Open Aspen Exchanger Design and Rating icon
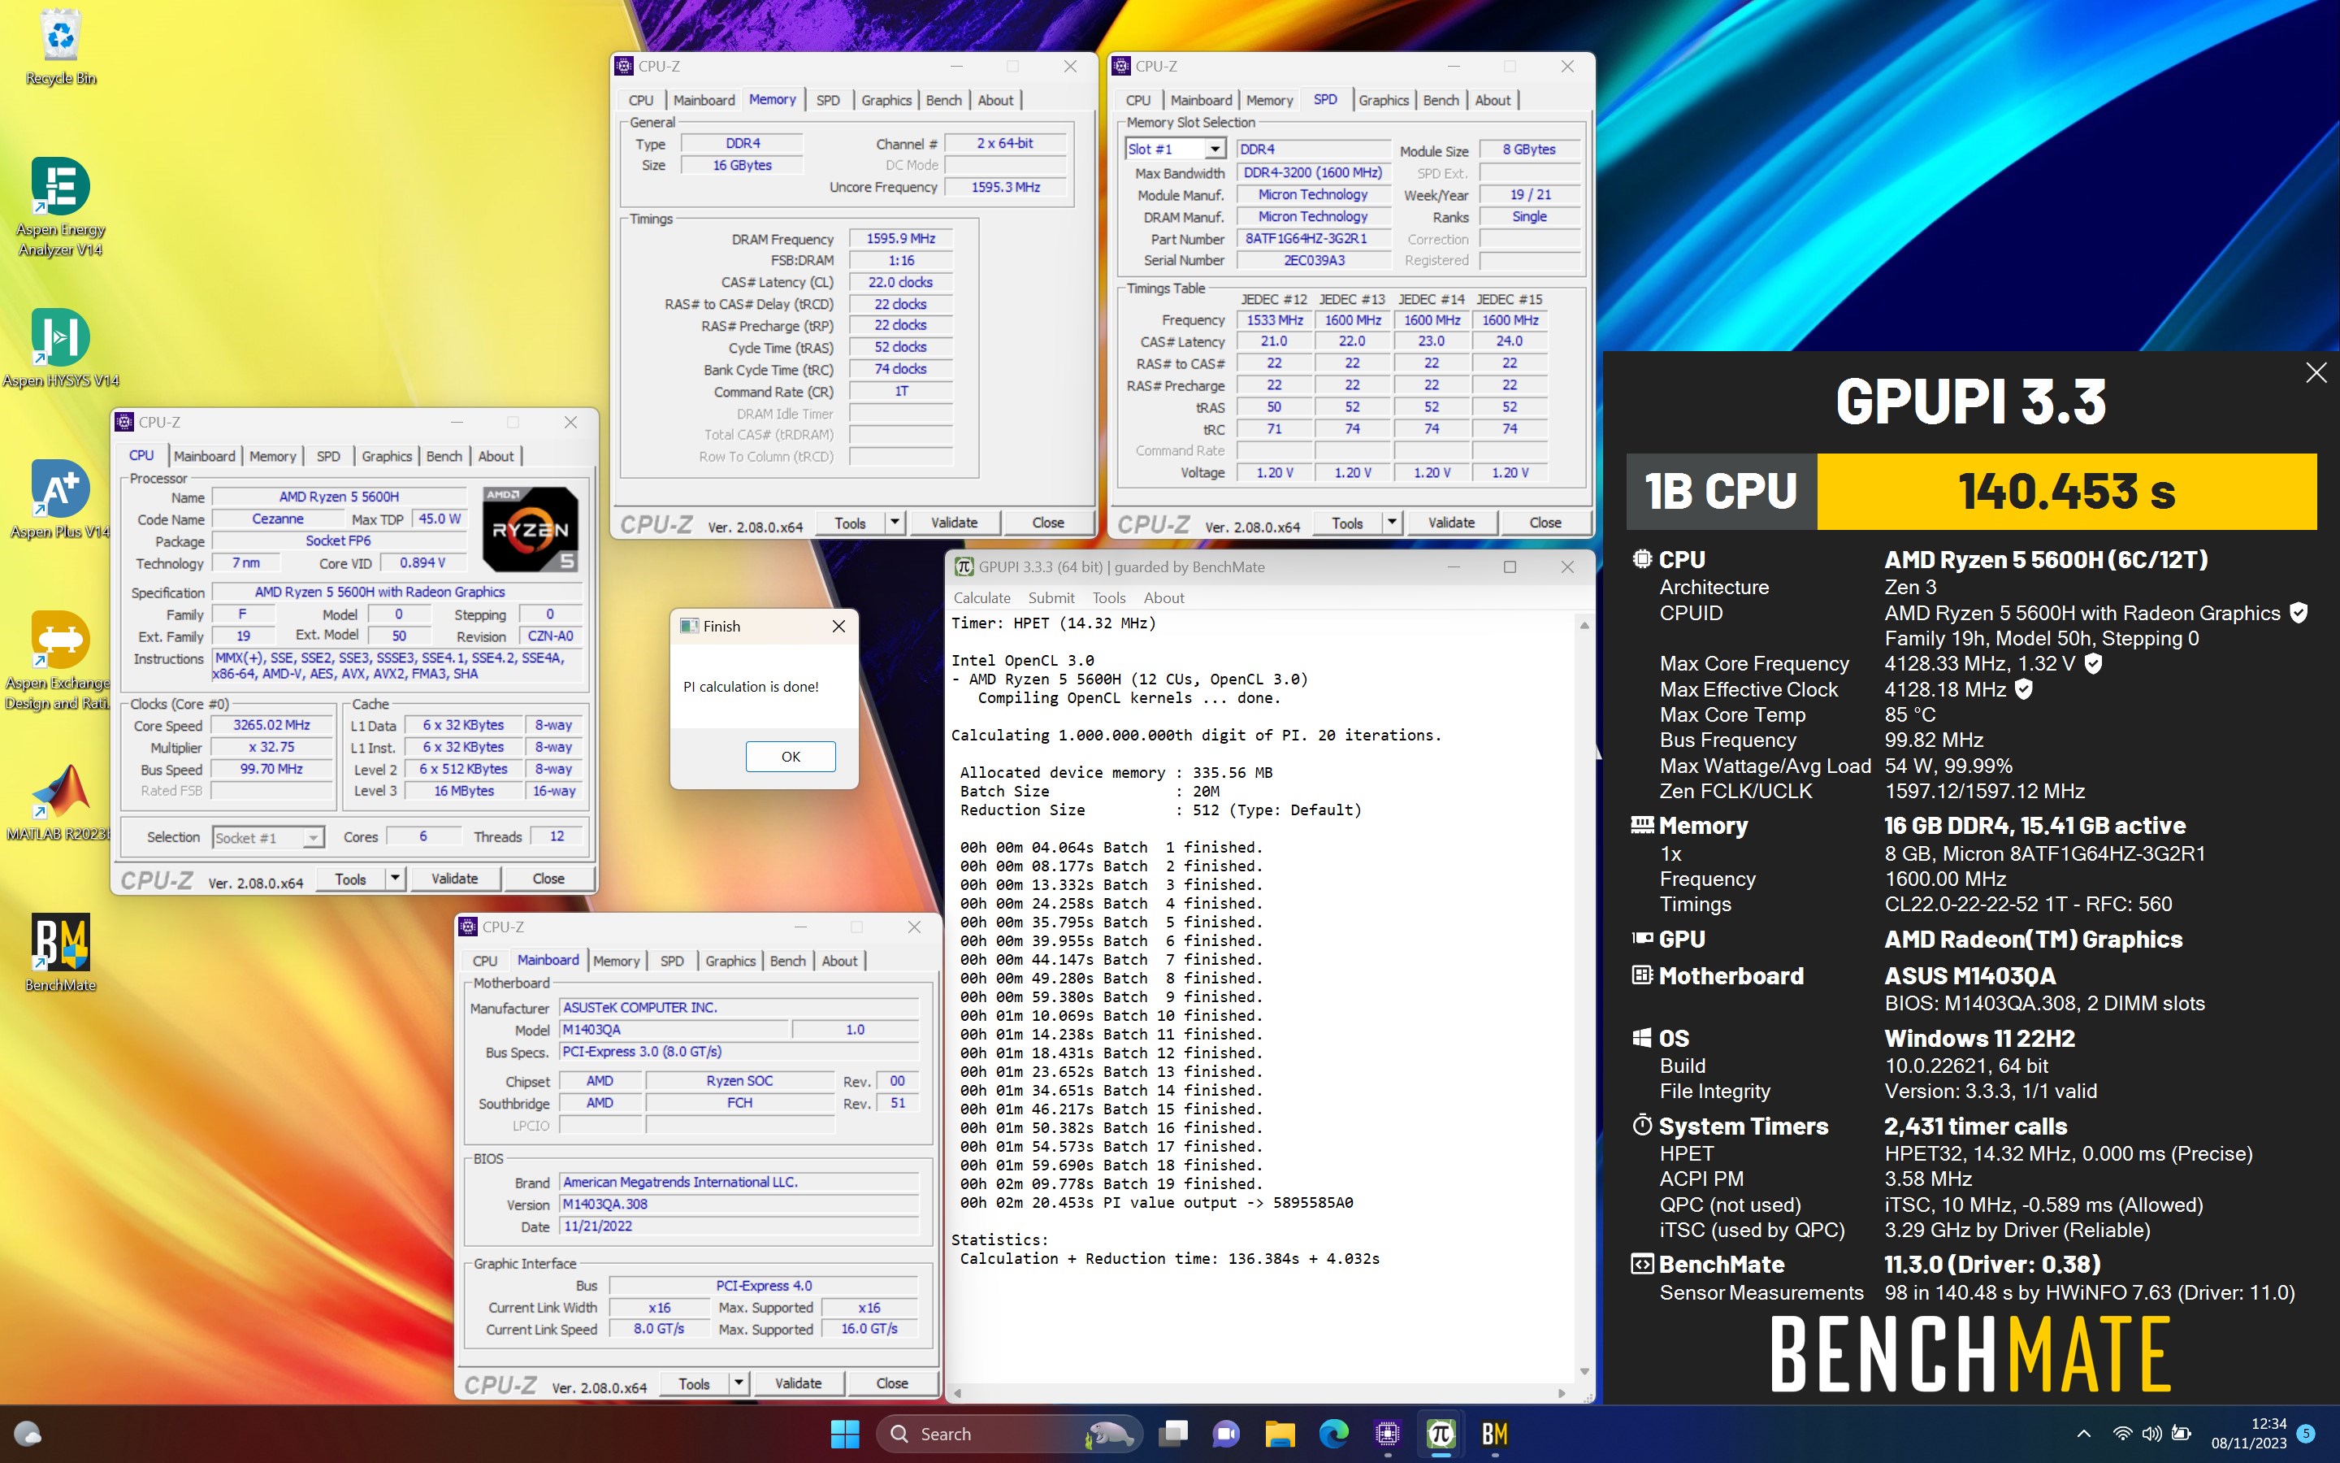 tap(60, 660)
